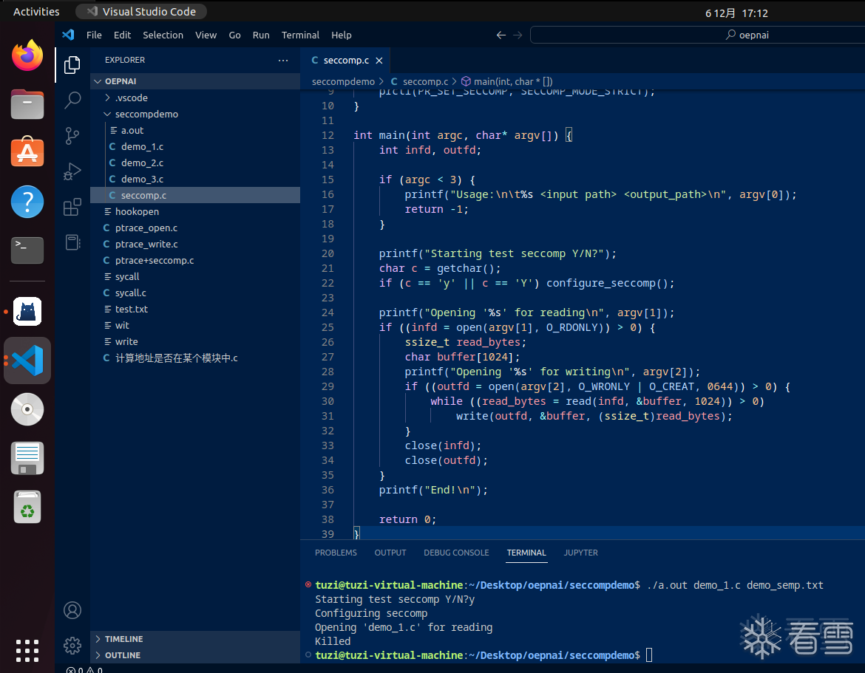Select the seccomp.c editor tab
Viewport: 865px width, 673px height.
(345, 60)
